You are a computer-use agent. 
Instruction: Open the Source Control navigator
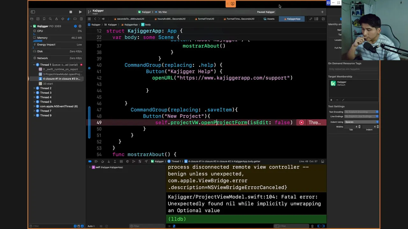(38, 19)
